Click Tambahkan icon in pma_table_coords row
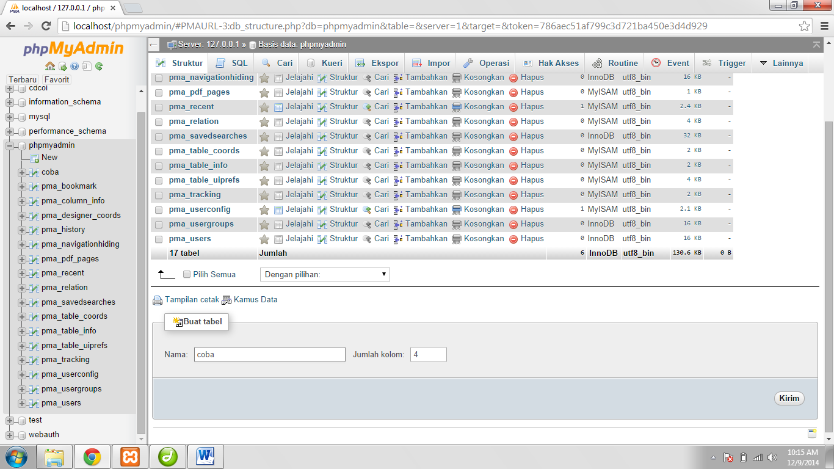Viewport: 834px width, 469px height. pyautogui.click(x=398, y=151)
